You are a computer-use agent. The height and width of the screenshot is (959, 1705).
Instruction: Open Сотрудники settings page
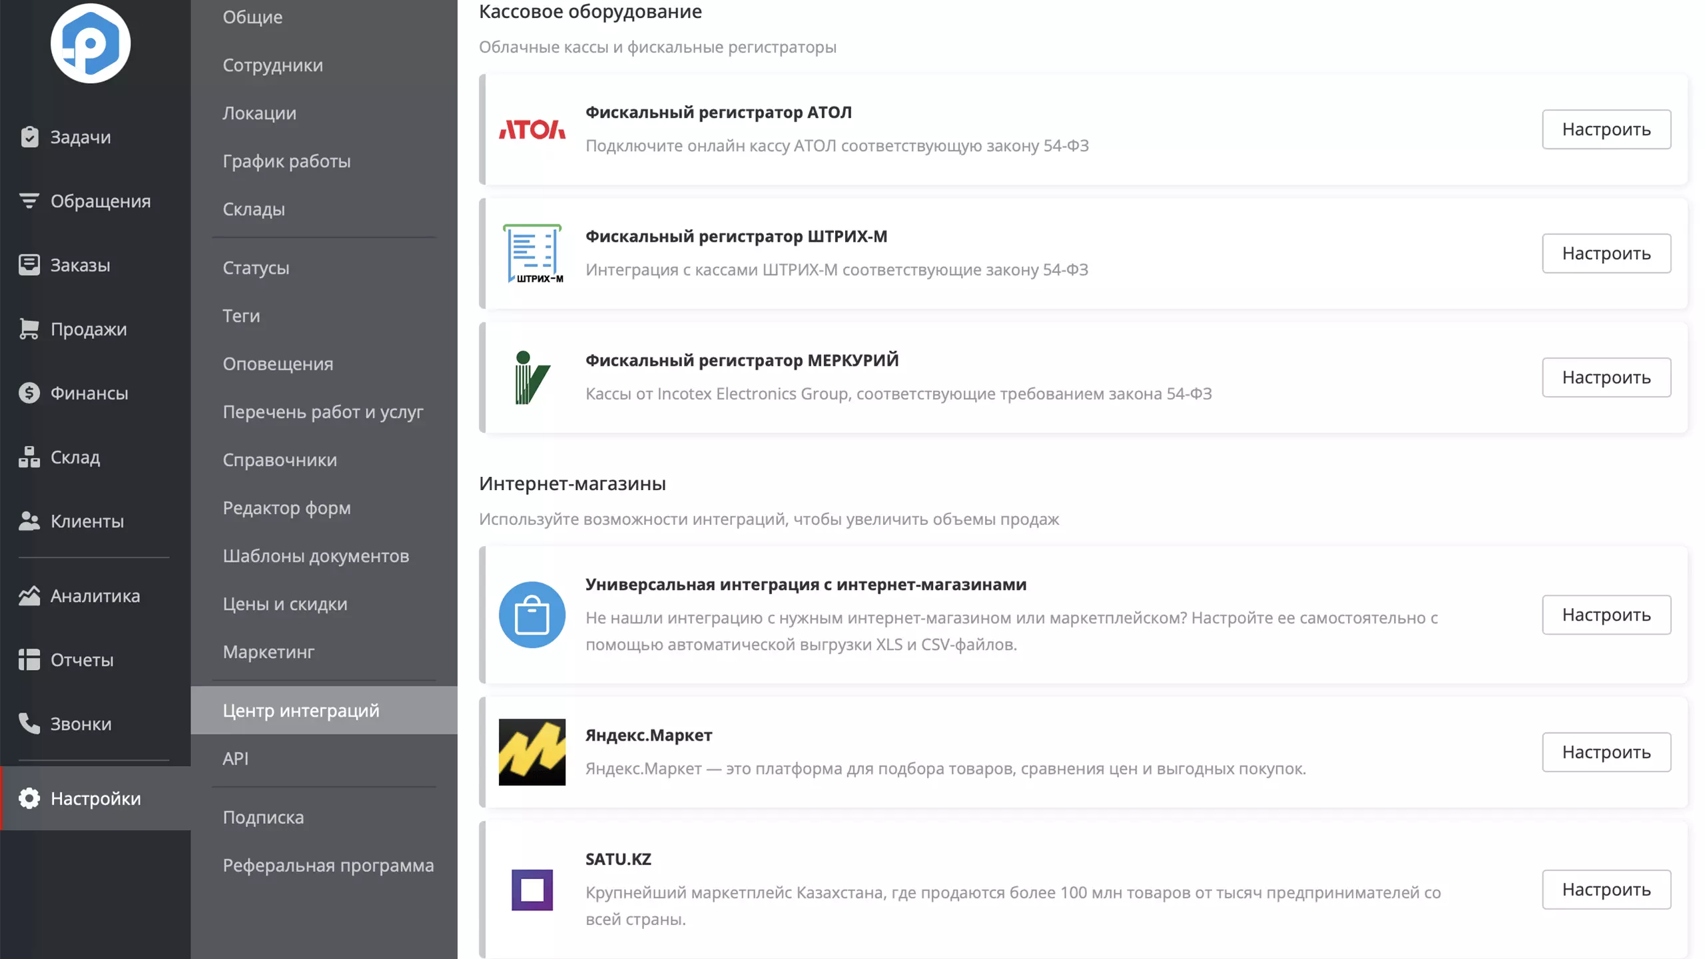(x=324, y=65)
